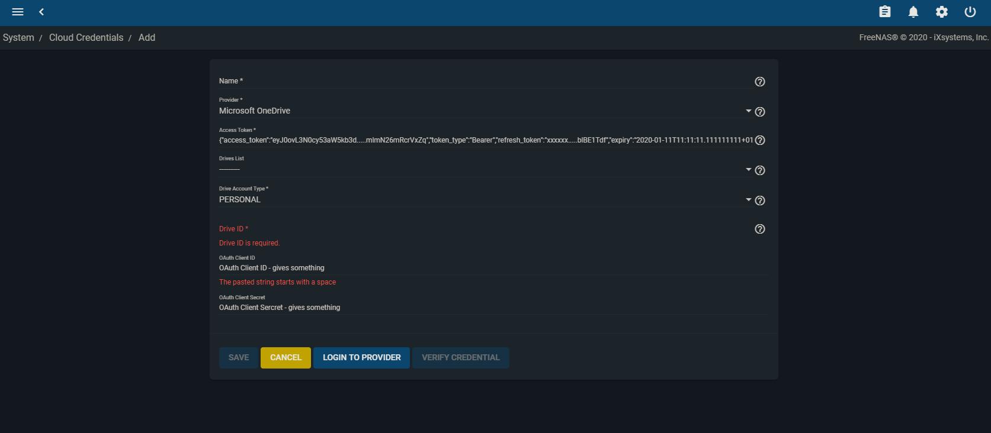This screenshot has width=991, height=433.
Task: Click the OAuth Client Secret field
Action: 493,308
